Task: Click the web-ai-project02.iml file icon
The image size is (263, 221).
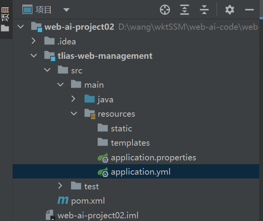Action: coord(50,215)
